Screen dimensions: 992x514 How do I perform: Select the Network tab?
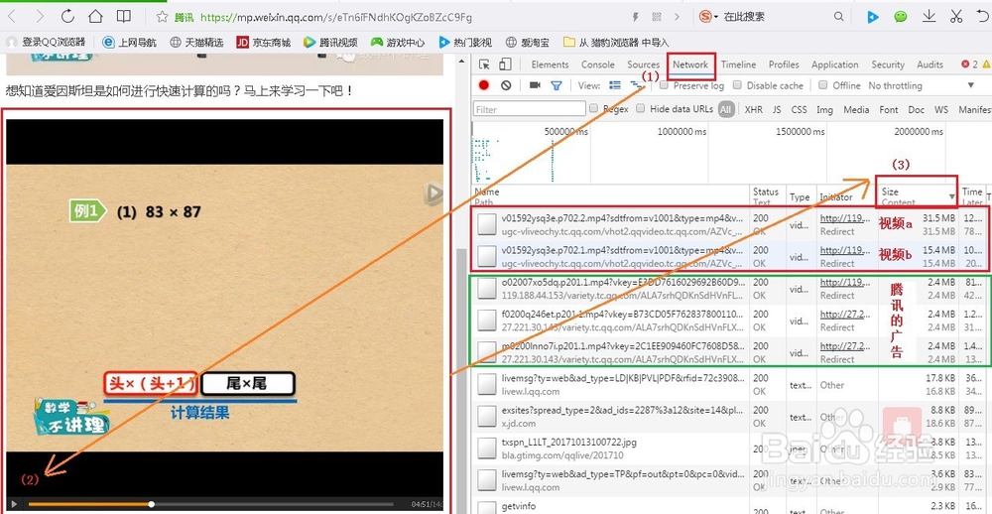click(x=690, y=64)
